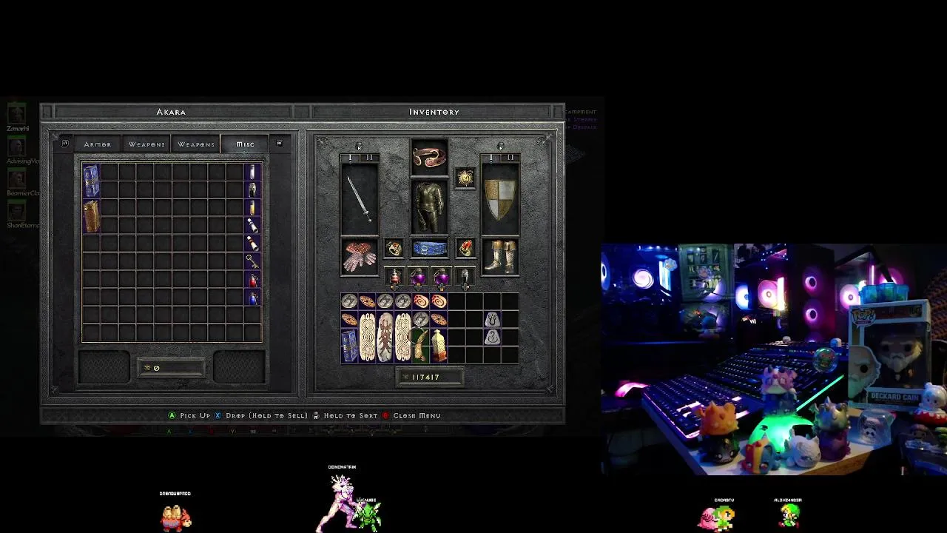Switch to weapon set II above shield
Image resolution: width=947 pixels, height=533 pixels.
[x=510, y=158]
